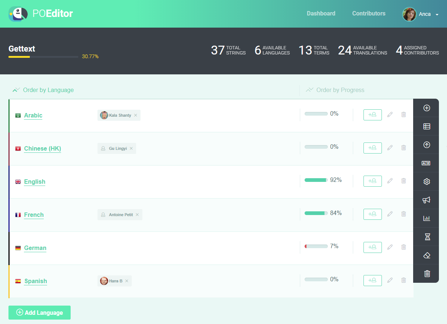
Task: Sort list with Order by Language
Action: 43,90
